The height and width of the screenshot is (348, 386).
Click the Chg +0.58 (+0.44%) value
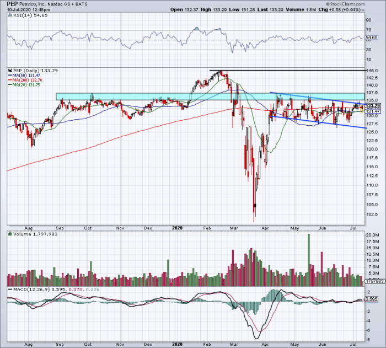click(340, 9)
